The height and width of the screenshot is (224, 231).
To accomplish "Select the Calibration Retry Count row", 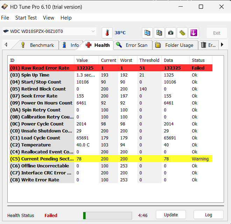I will tap(111, 117).
